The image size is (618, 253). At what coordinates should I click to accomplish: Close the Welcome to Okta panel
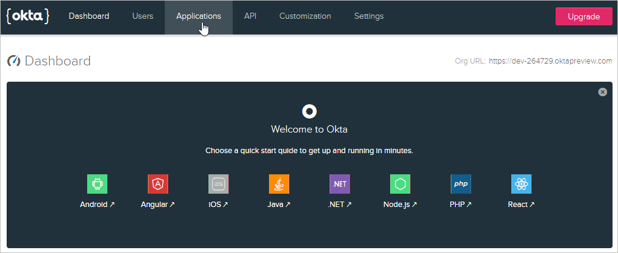[603, 91]
